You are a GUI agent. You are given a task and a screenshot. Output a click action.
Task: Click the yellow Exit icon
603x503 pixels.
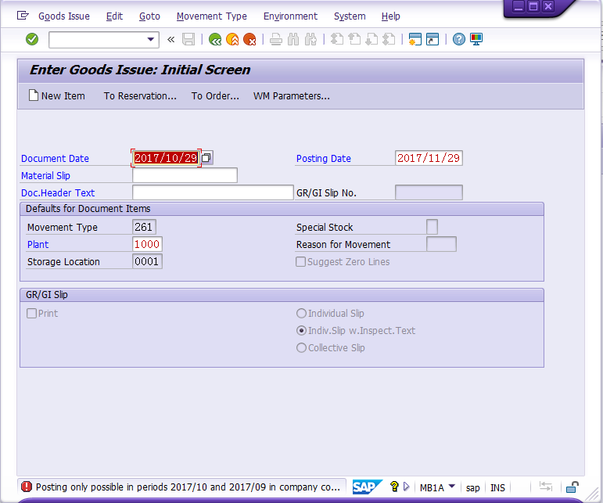click(232, 39)
